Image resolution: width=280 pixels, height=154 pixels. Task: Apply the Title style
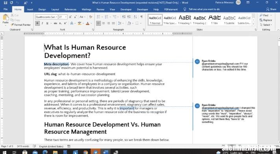pos(214,20)
